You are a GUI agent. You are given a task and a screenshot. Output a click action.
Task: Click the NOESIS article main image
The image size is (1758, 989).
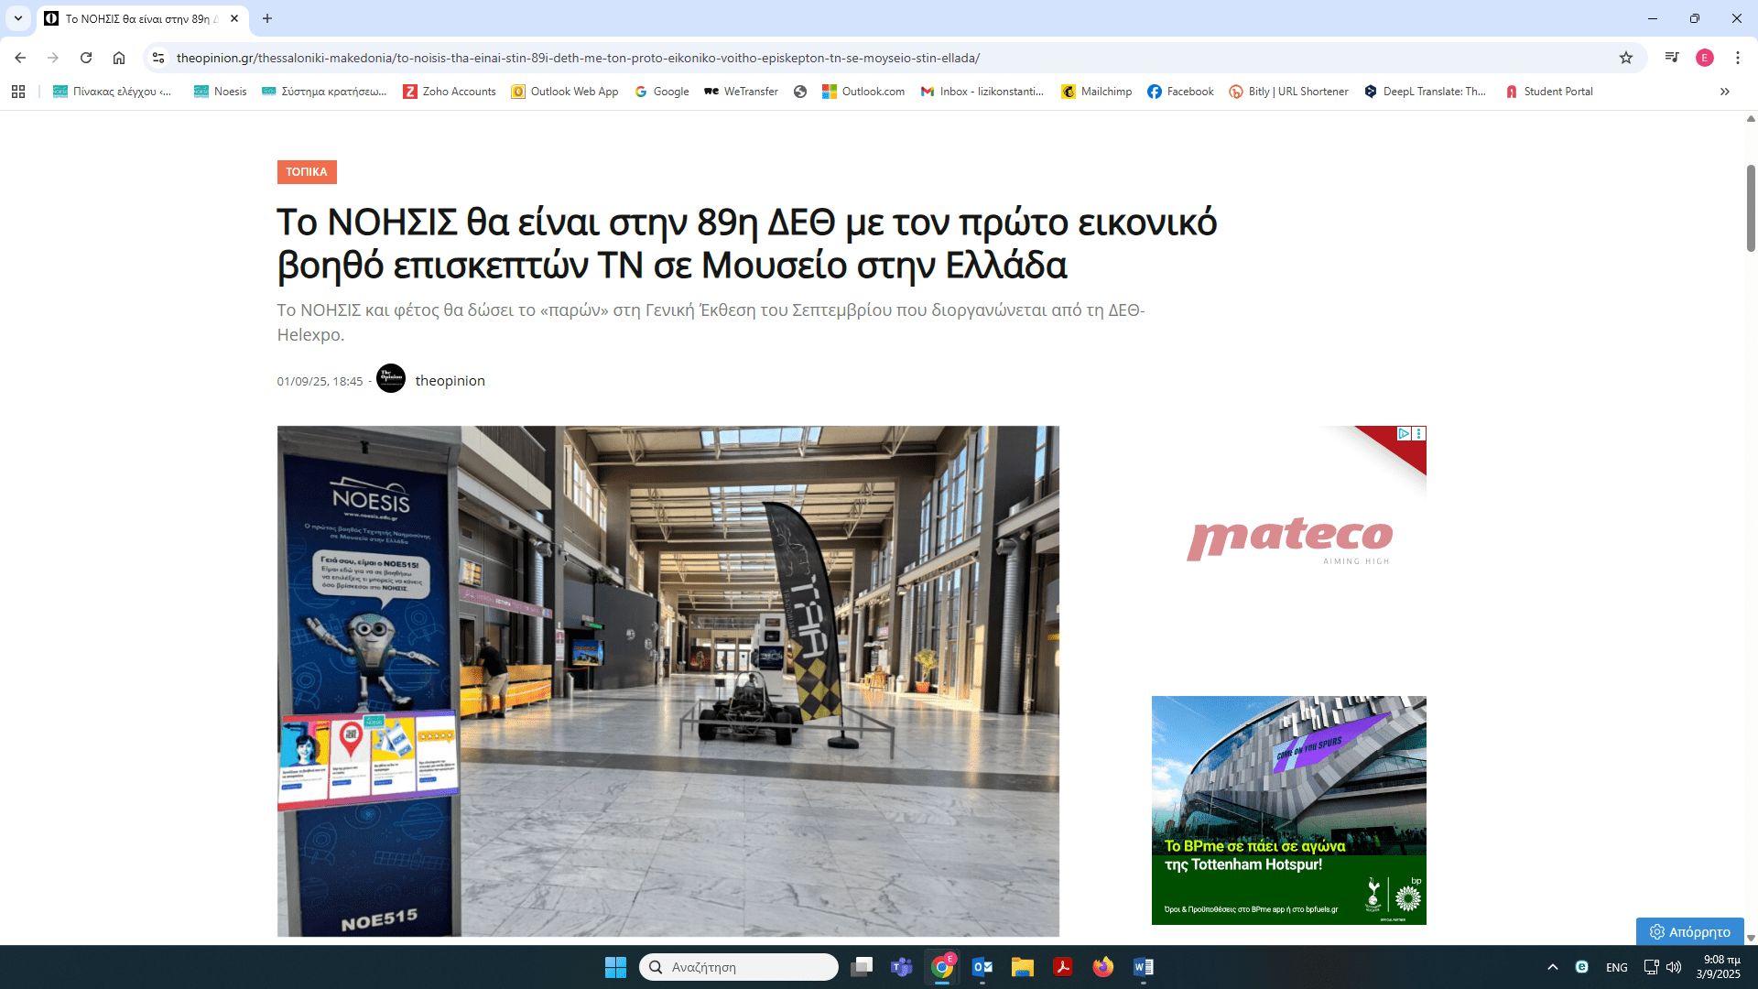pyautogui.click(x=668, y=680)
